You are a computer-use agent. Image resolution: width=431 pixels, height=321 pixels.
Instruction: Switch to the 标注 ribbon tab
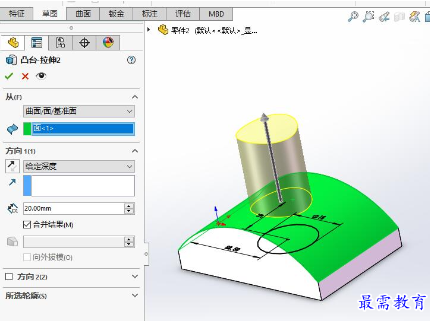click(150, 14)
